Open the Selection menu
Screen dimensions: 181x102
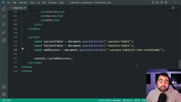[23, 3]
